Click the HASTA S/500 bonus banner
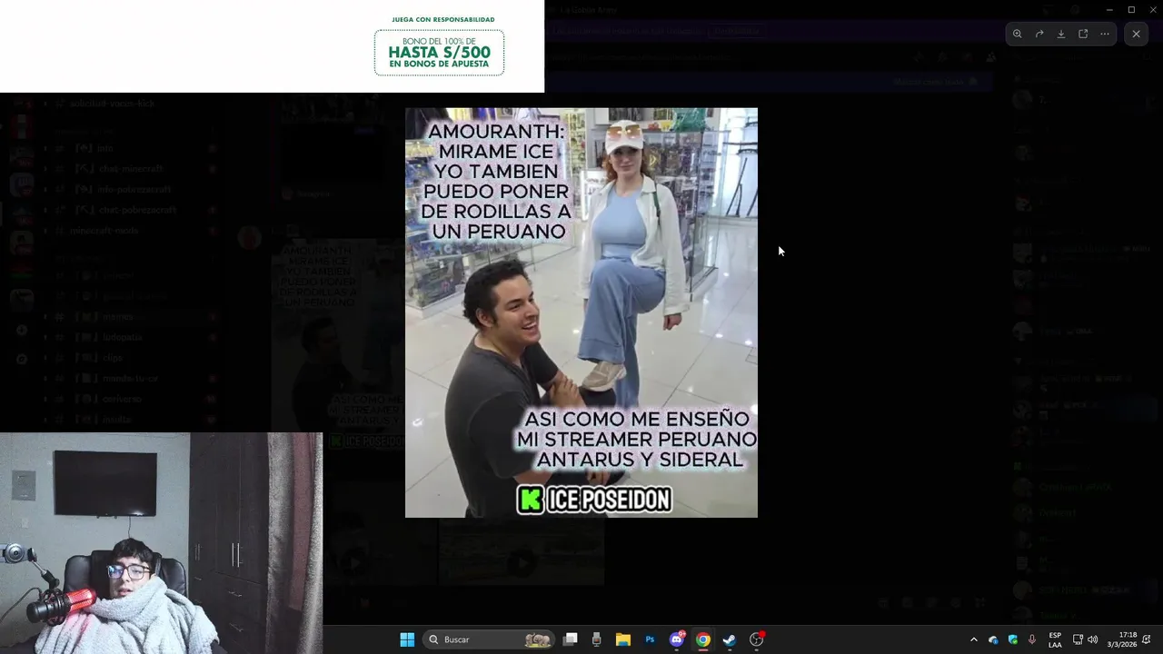The width and height of the screenshot is (1163, 654). click(439, 53)
